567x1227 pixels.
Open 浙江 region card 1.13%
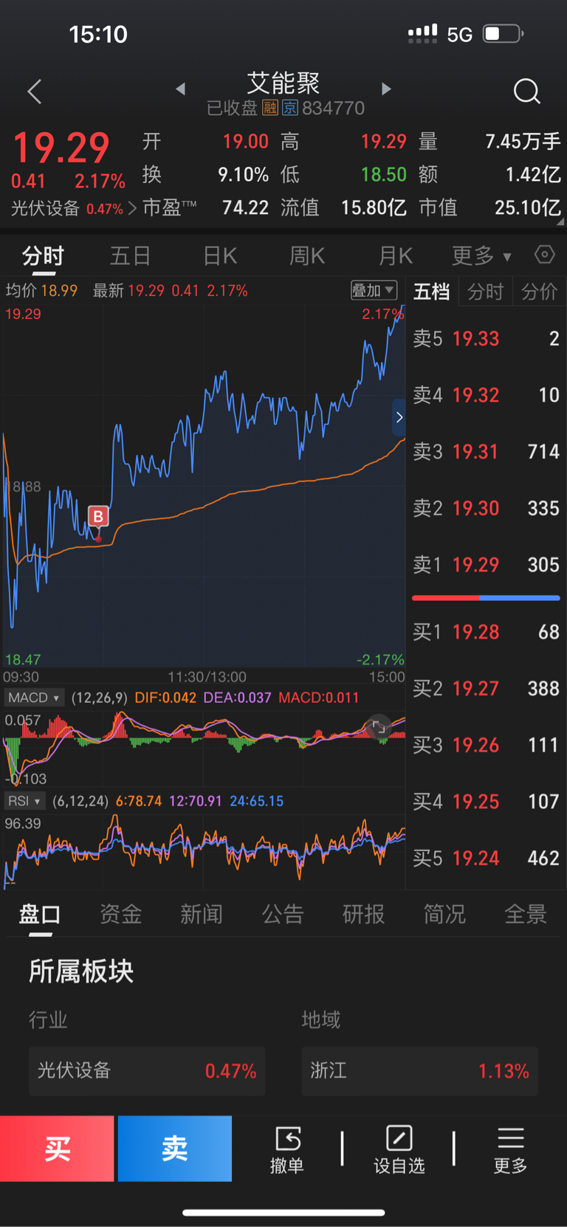(420, 1070)
